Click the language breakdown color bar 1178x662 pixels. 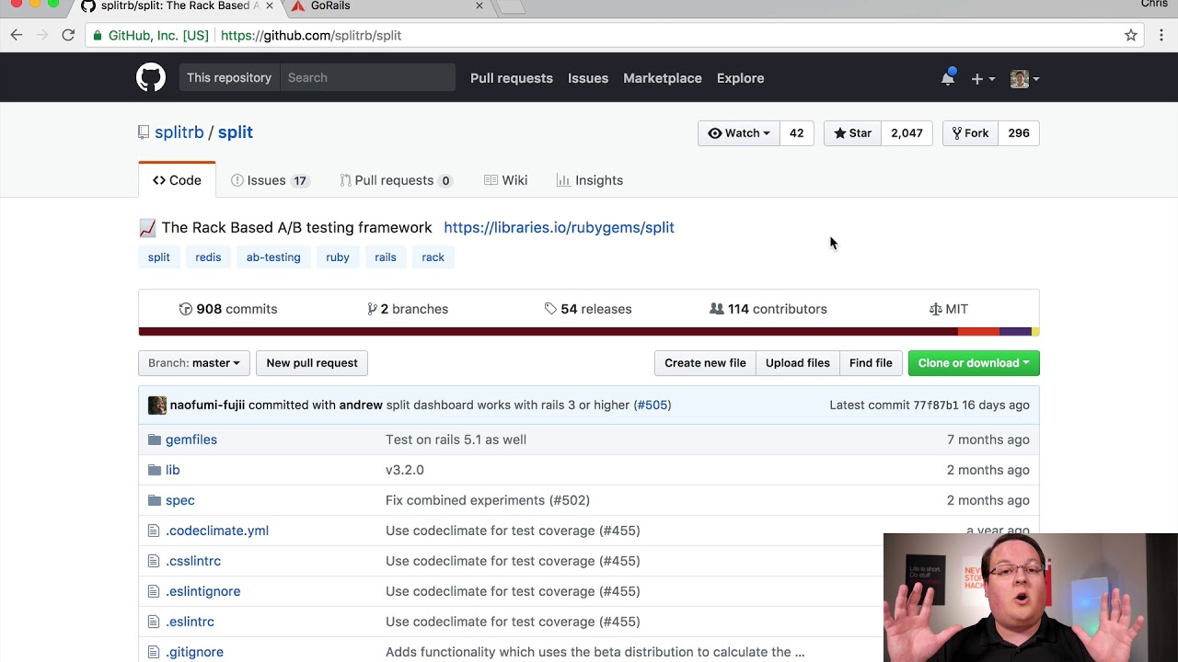[589, 332]
